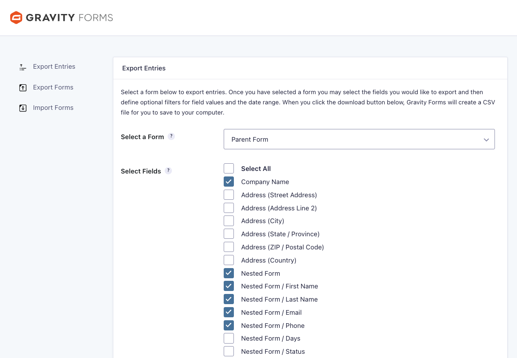The height and width of the screenshot is (358, 517).
Task: Check Address (Street Address) checkbox
Action: pos(229,195)
